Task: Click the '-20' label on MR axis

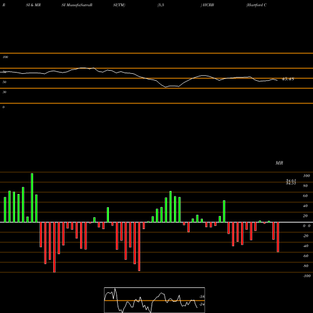Action: tap(305, 236)
